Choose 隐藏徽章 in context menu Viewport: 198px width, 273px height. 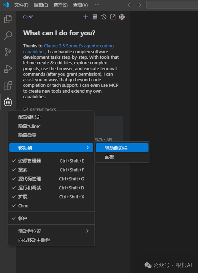51,135
